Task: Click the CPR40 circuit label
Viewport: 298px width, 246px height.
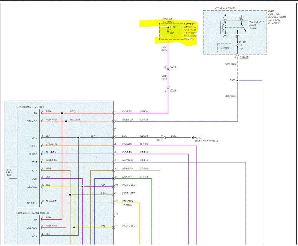Action: [x=128, y=205]
